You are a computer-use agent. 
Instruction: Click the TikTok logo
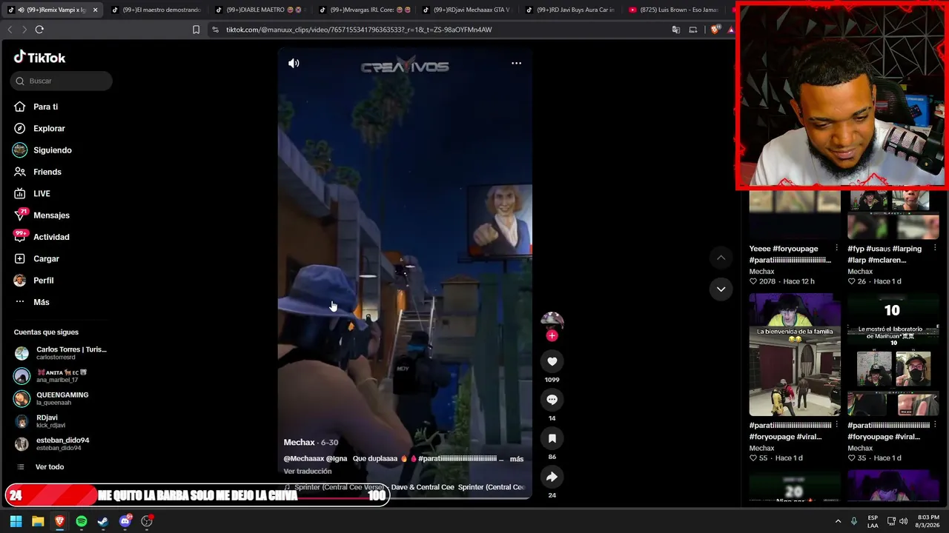(39, 58)
